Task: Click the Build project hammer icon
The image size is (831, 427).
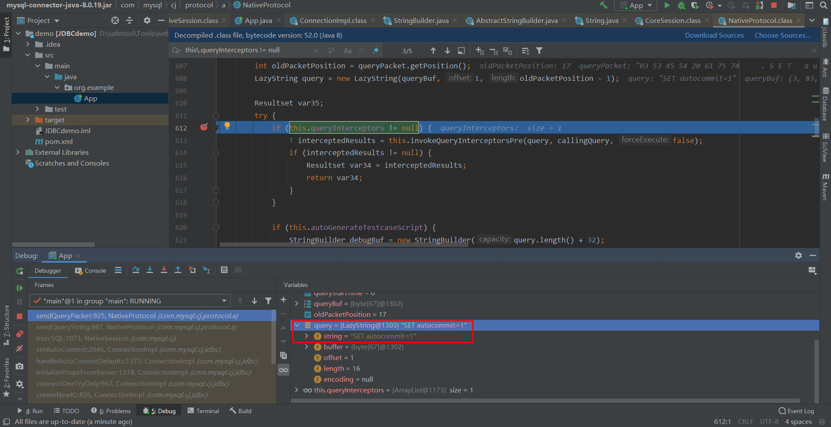Action: click(x=603, y=5)
